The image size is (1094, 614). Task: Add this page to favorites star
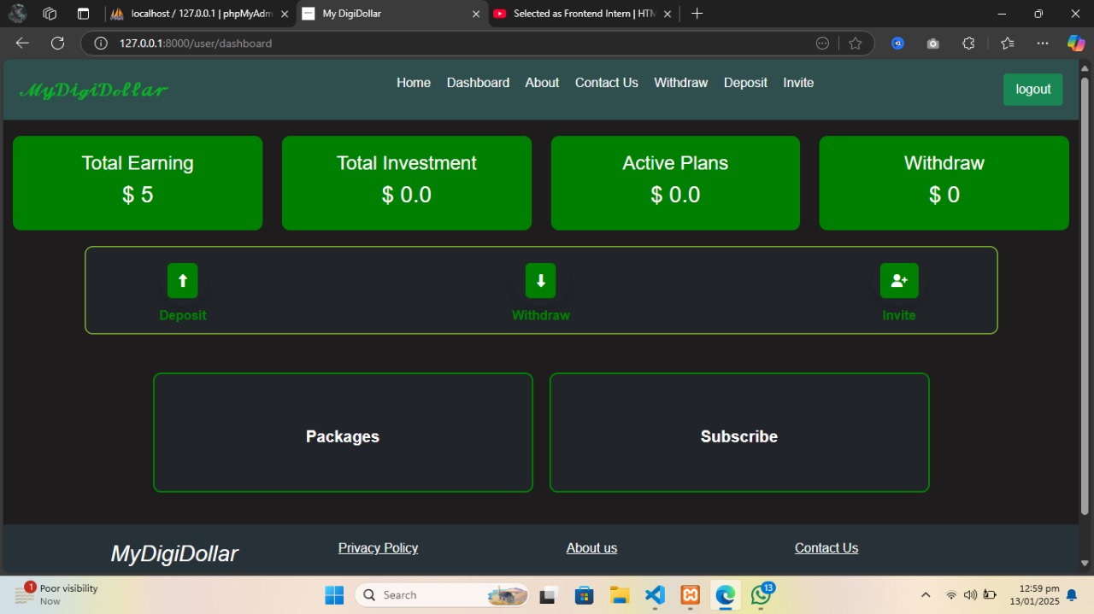pyautogui.click(x=856, y=44)
